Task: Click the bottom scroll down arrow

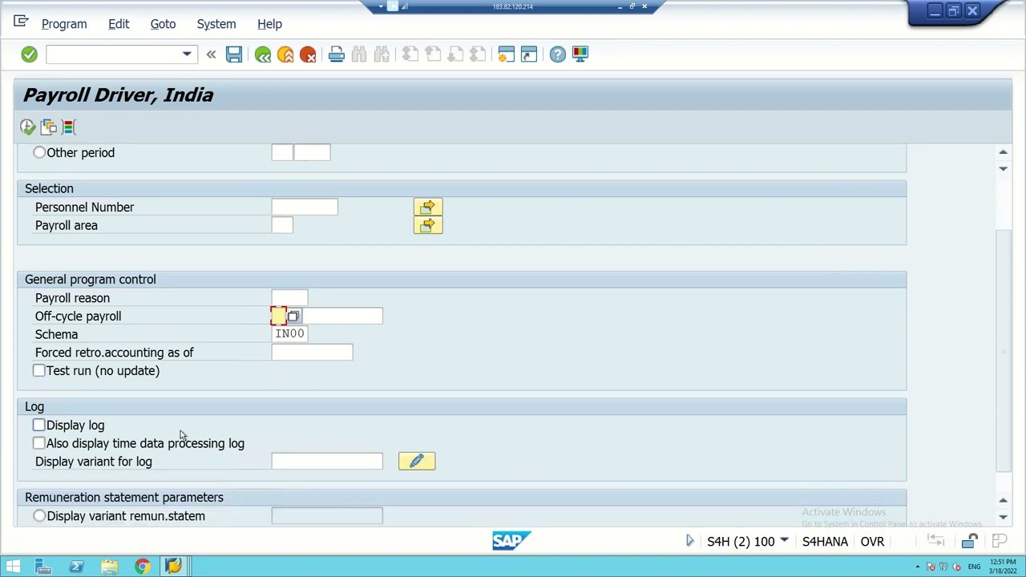Action: 1003,517
